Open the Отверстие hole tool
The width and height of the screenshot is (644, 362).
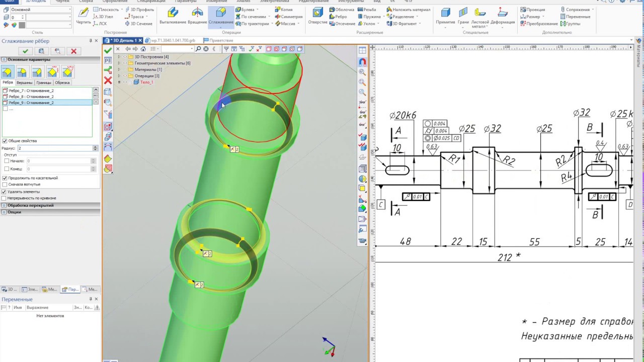pyautogui.click(x=317, y=16)
